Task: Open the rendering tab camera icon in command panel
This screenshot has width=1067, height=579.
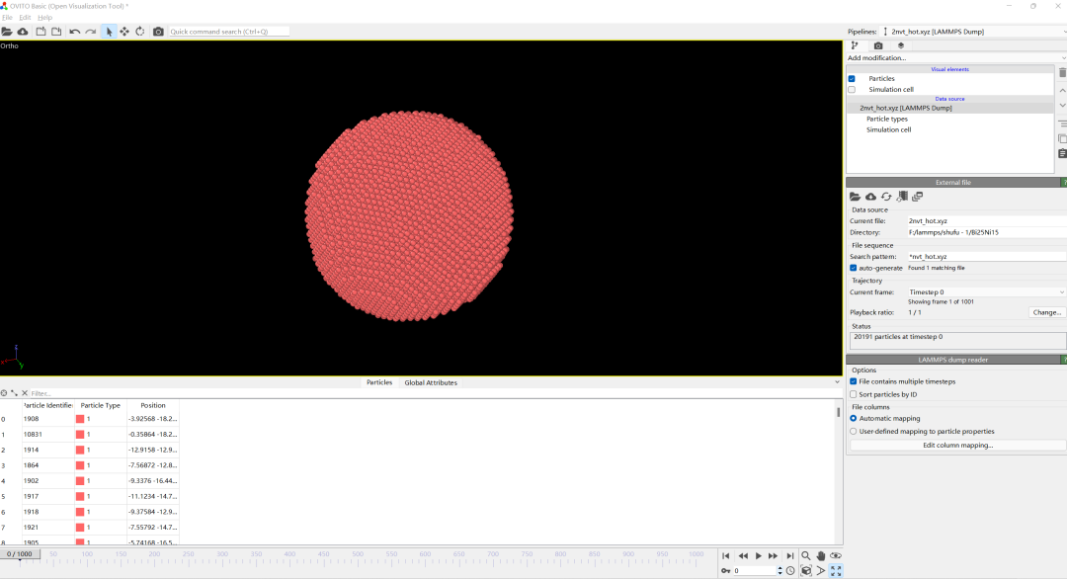Action: pos(878,45)
